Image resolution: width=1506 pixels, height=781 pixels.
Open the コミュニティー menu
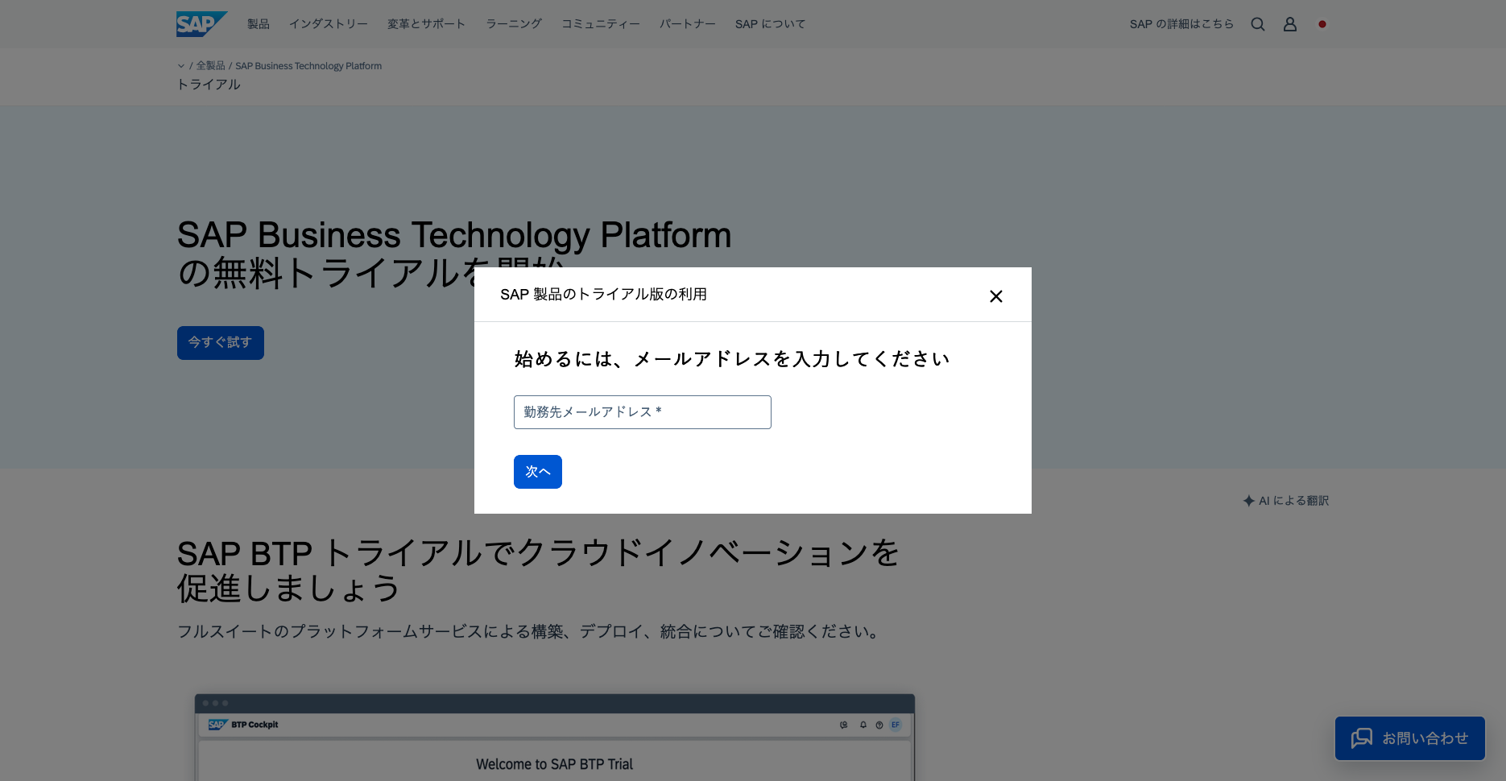(601, 24)
